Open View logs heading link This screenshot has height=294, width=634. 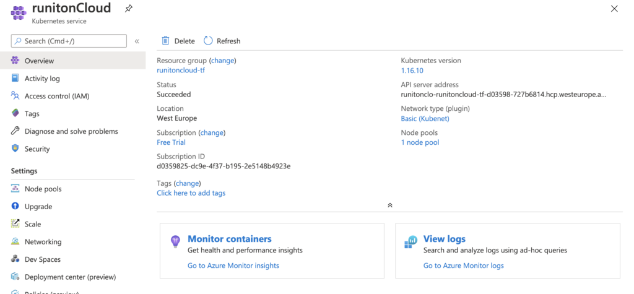tap(445, 238)
